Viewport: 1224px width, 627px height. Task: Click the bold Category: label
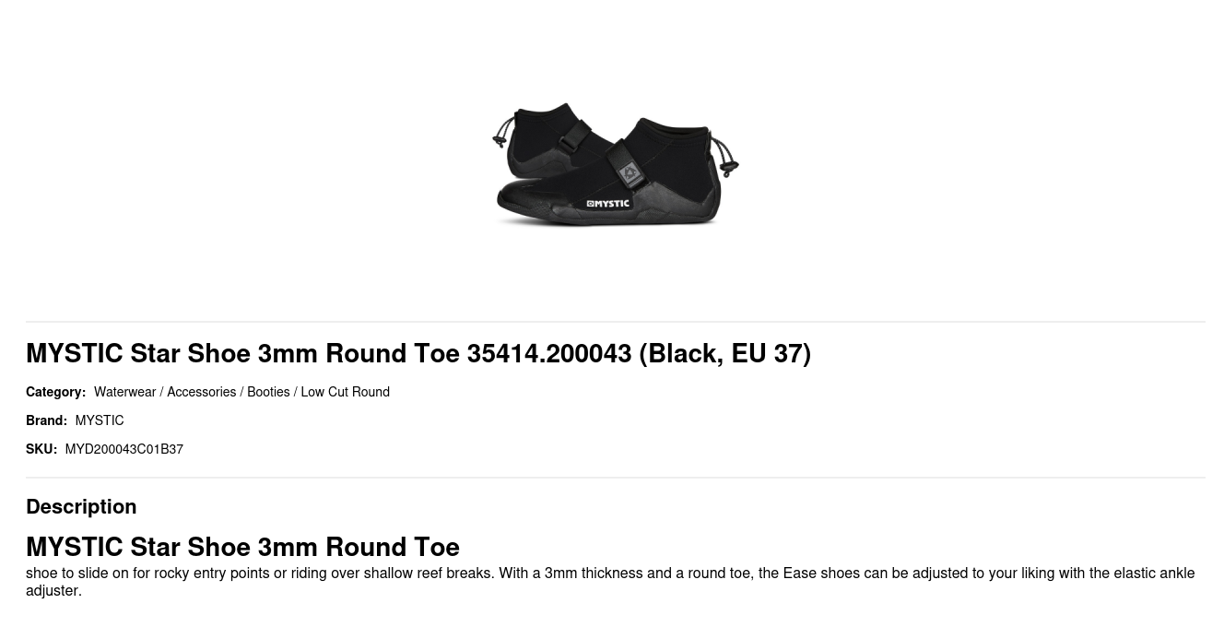point(55,392)
